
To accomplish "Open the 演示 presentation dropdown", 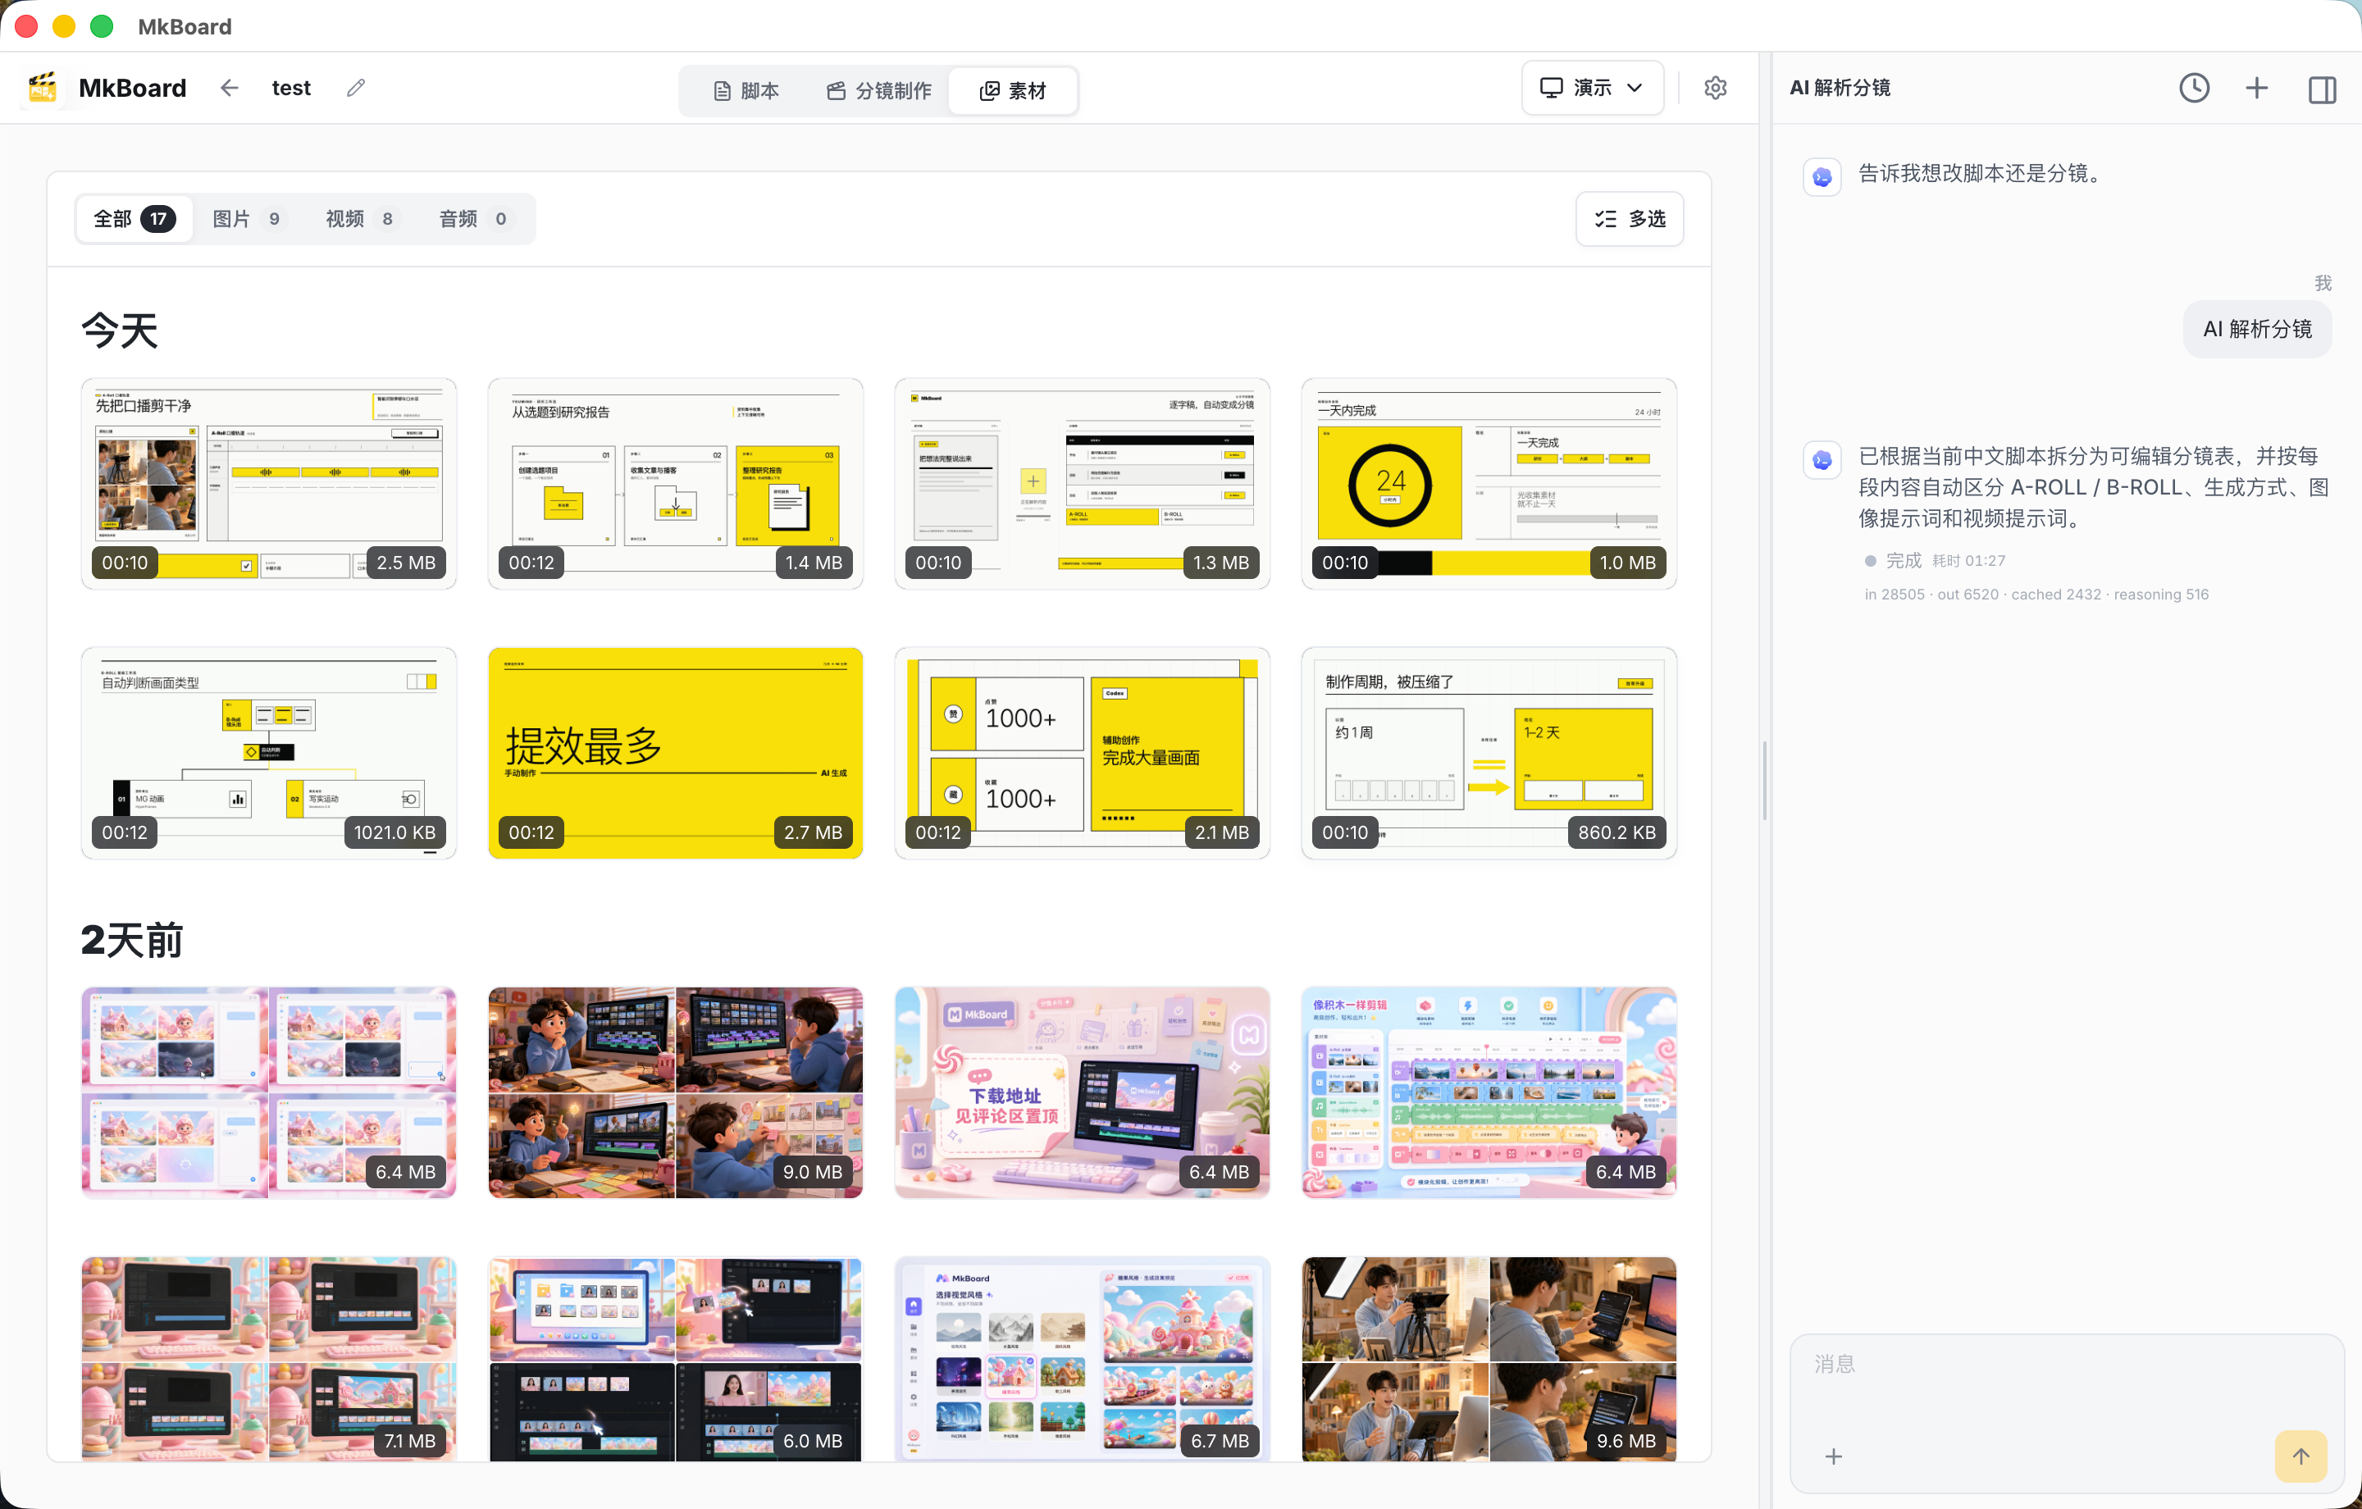I will pos(1592,89).
